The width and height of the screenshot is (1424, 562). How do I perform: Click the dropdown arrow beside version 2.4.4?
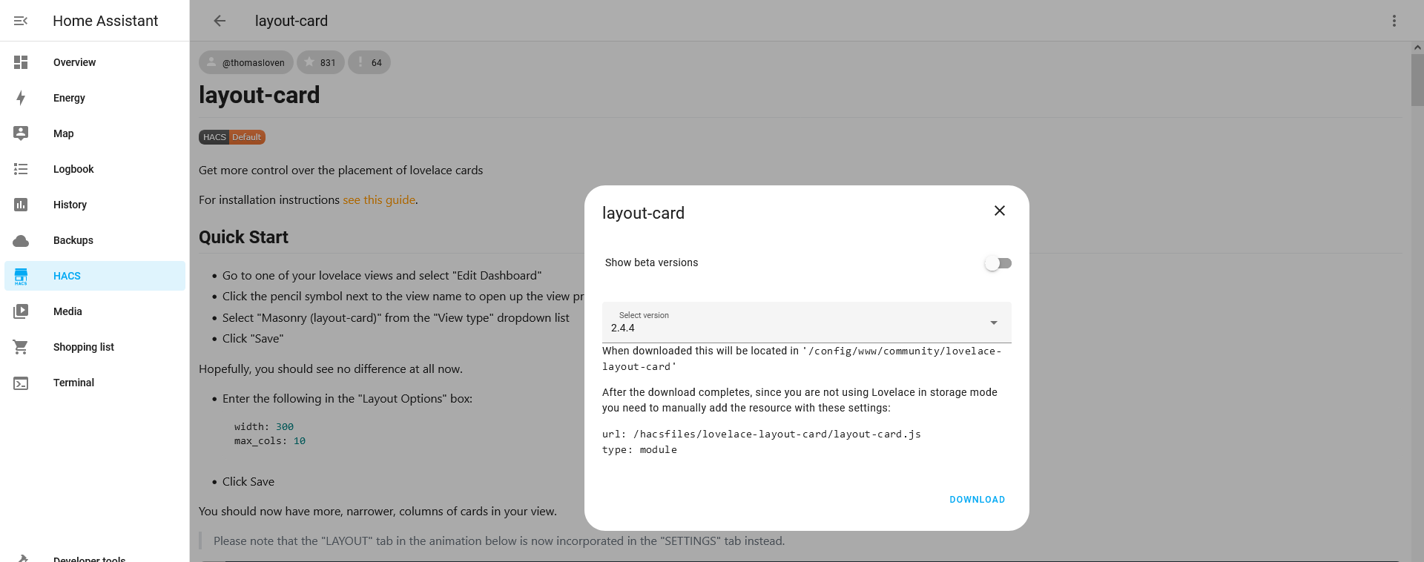click(994, 323)
